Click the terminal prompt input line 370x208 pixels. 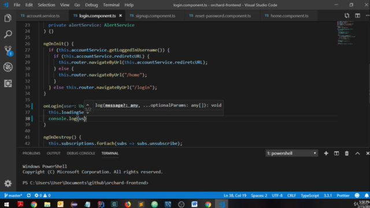86,183
